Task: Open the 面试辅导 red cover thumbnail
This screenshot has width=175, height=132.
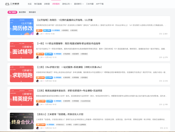Action: [x=22, y=50]
